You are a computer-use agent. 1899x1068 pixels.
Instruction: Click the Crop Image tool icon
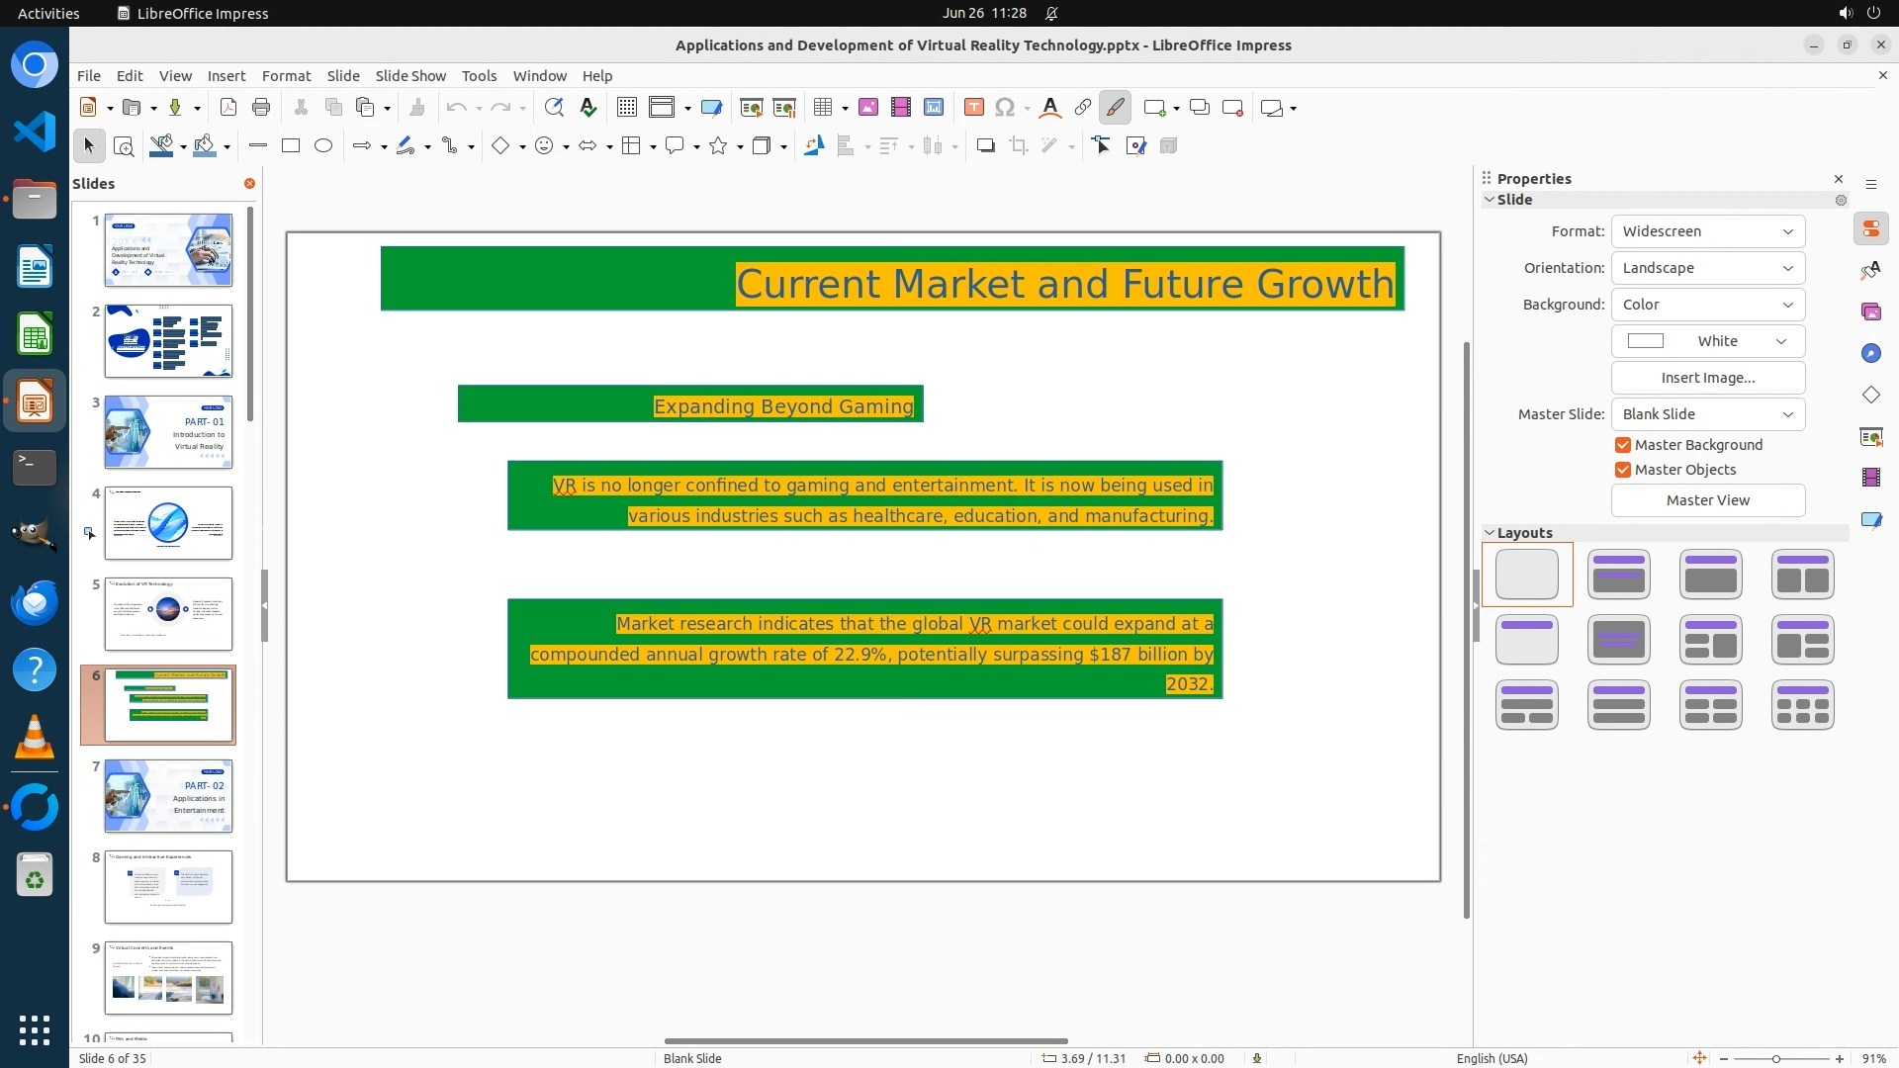(x=1018, y=146)
